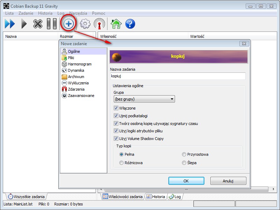The height and width of the screenshot is (210, 280).
Task: Run selected task with play icon
Action: click(24, 24)
